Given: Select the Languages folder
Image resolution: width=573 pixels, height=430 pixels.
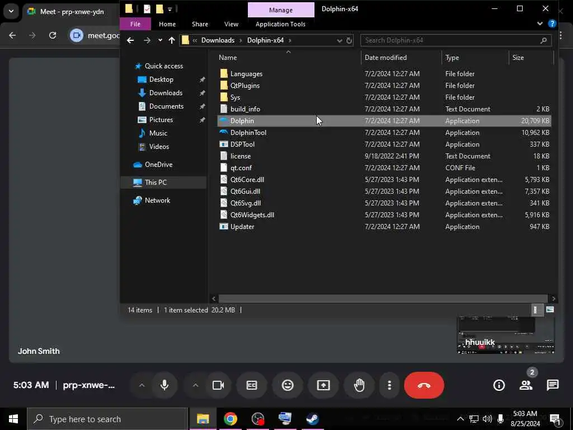Looking at the screenshot, I should tap(384, 74).
